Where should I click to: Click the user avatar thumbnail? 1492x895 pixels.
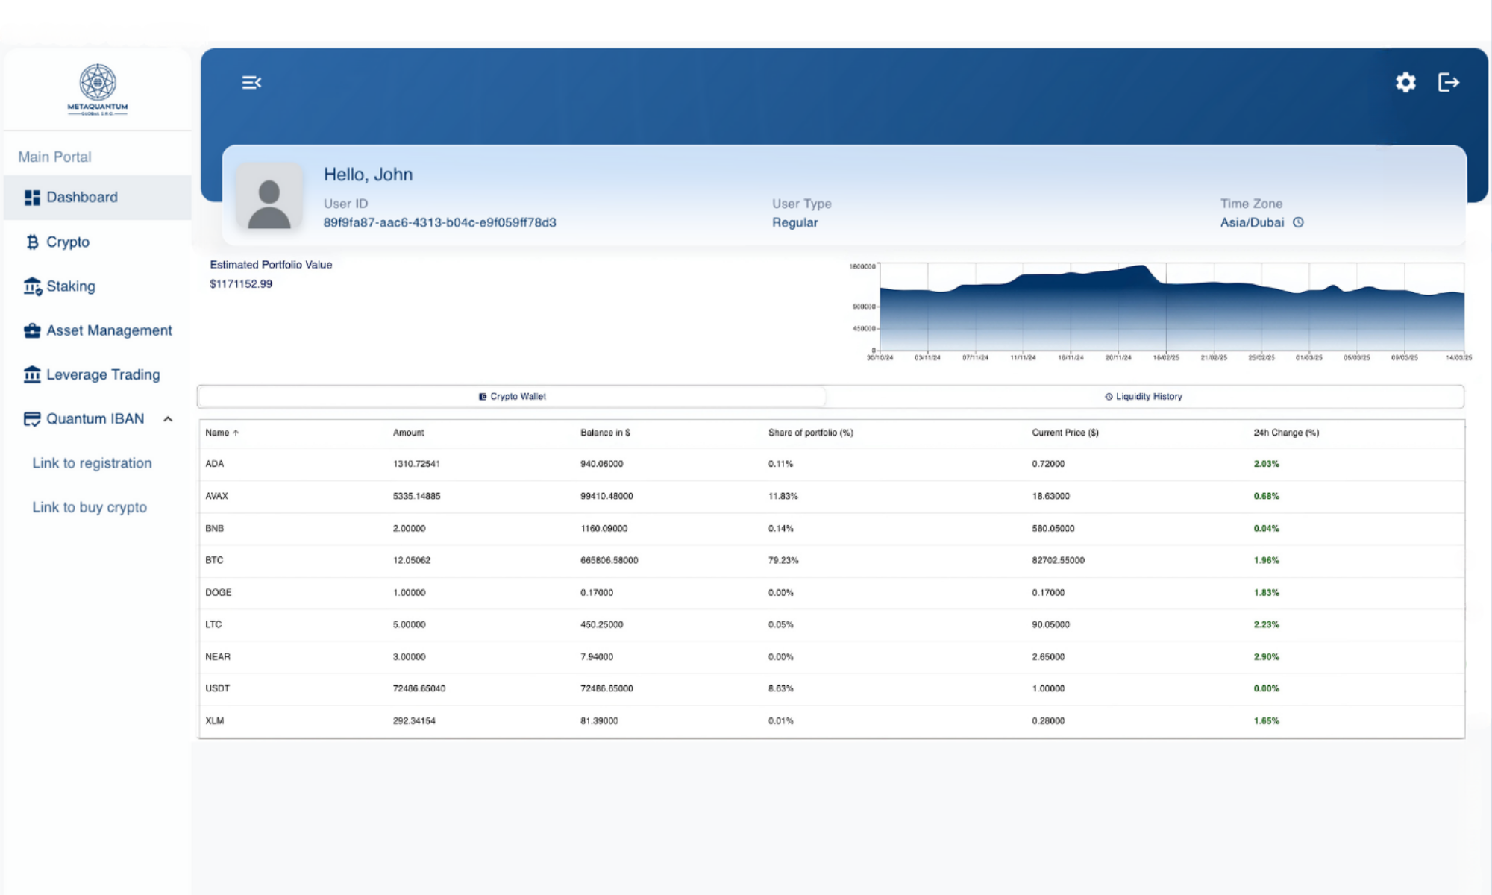[269, 196]
